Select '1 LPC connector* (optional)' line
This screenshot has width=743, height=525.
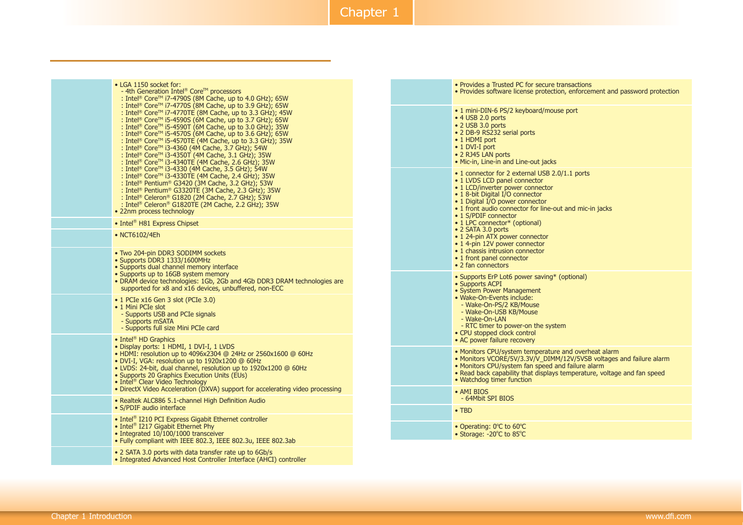click(498, 223)
